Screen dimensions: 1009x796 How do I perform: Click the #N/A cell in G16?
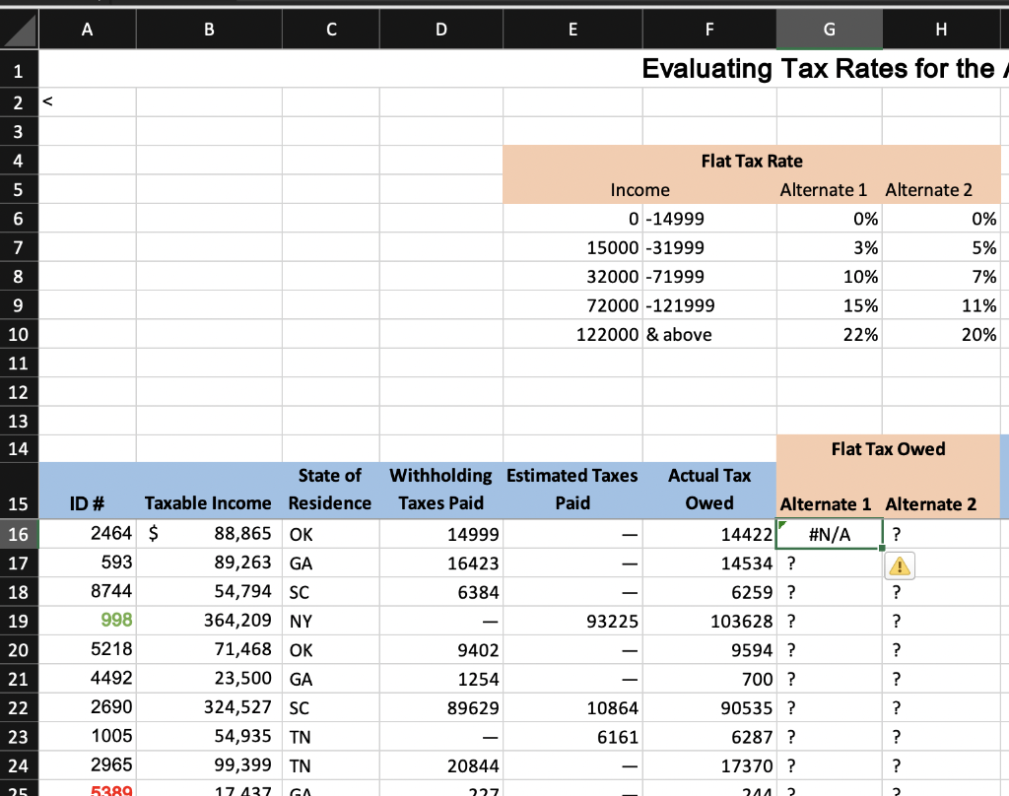click(830, 534)
